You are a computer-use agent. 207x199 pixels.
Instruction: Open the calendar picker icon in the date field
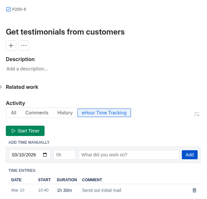(45, 155)
